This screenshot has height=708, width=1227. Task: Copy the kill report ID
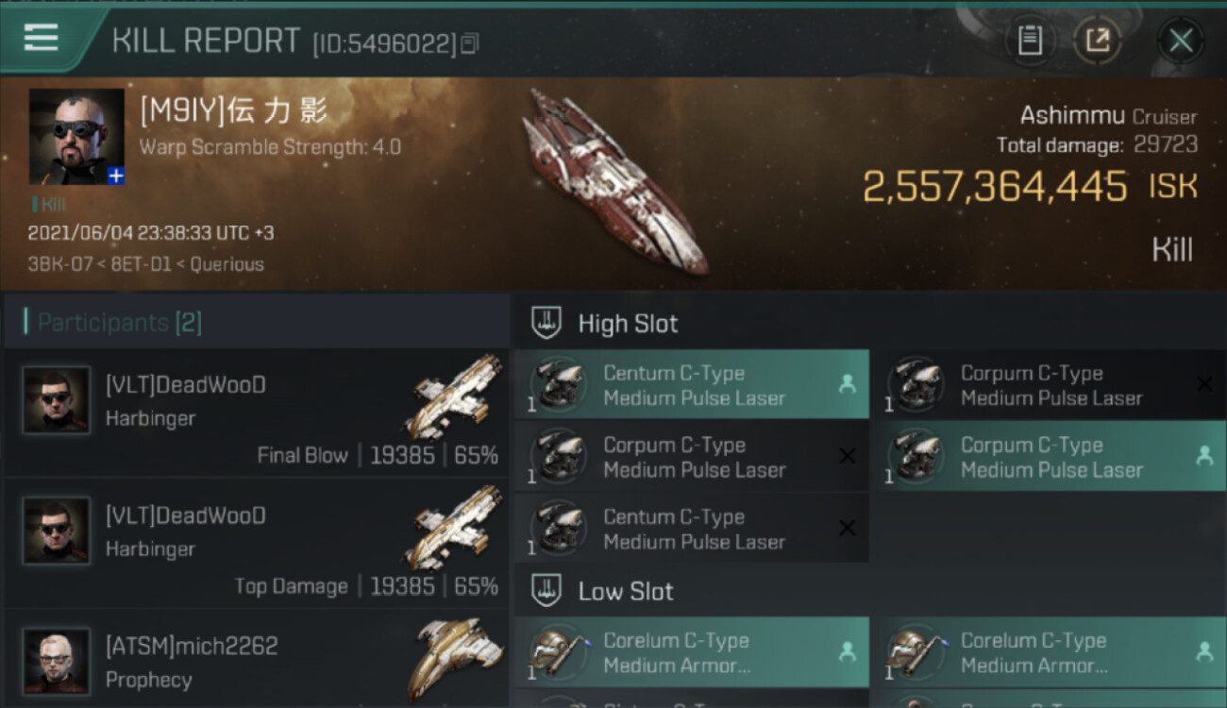tap(470, 42)
